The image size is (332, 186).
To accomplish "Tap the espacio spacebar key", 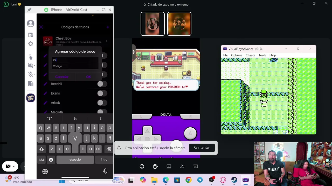I will point(75,160).
